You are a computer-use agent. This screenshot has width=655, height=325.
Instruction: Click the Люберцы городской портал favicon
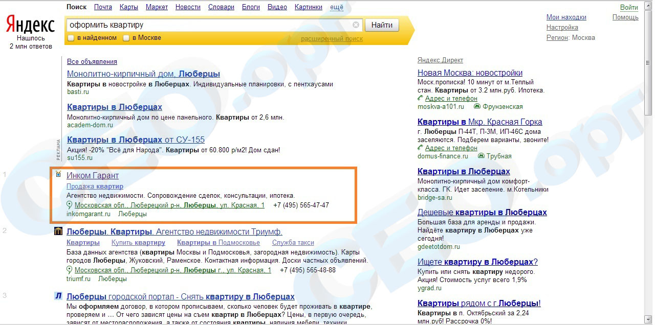pyautogui.click(x=58, y=296)
